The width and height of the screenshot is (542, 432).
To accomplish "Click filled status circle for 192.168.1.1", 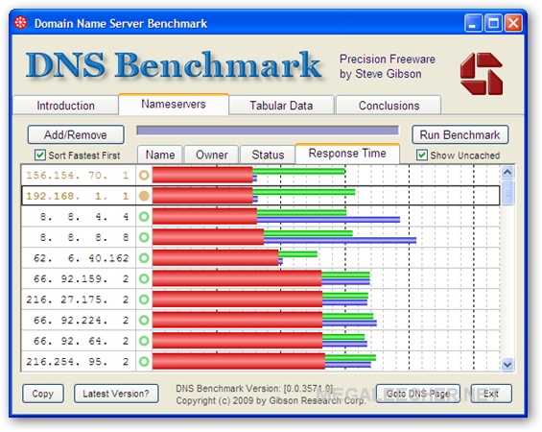I will coord(144,196).
